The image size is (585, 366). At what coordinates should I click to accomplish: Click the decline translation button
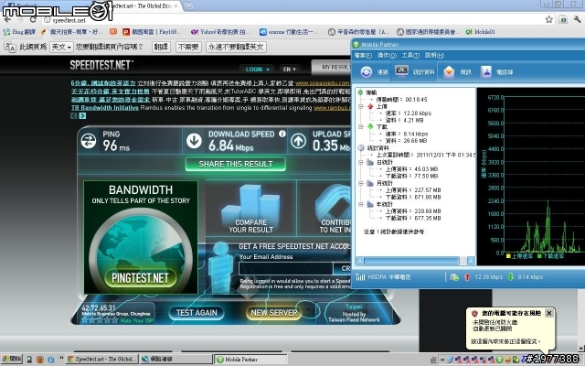click(x=189, y=47)
